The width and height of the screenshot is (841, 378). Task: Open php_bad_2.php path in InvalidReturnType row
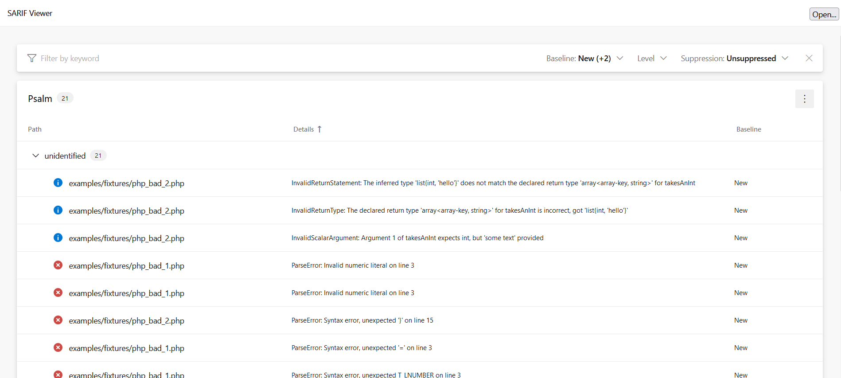[x=127, y=211]
